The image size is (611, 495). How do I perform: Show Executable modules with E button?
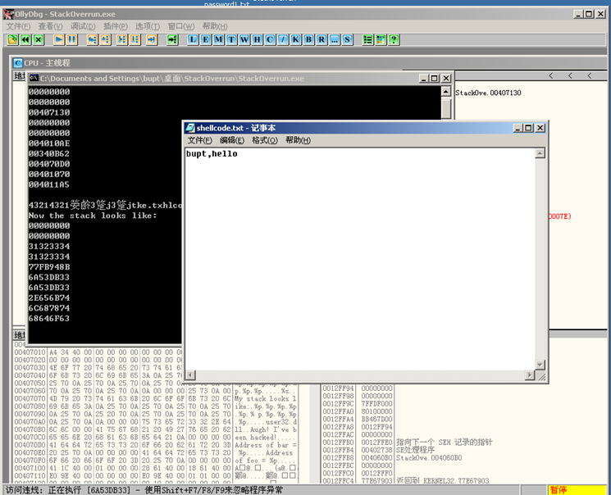(207, 39)
